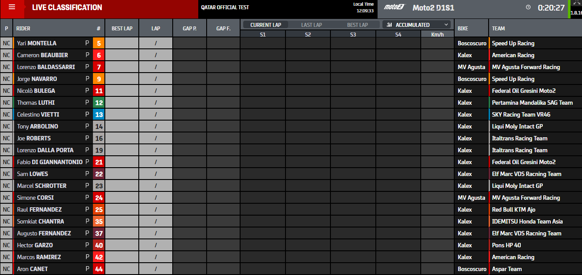Screen dimensions: 582x275
Task: Click the Km/h column header
Action: 437,34
